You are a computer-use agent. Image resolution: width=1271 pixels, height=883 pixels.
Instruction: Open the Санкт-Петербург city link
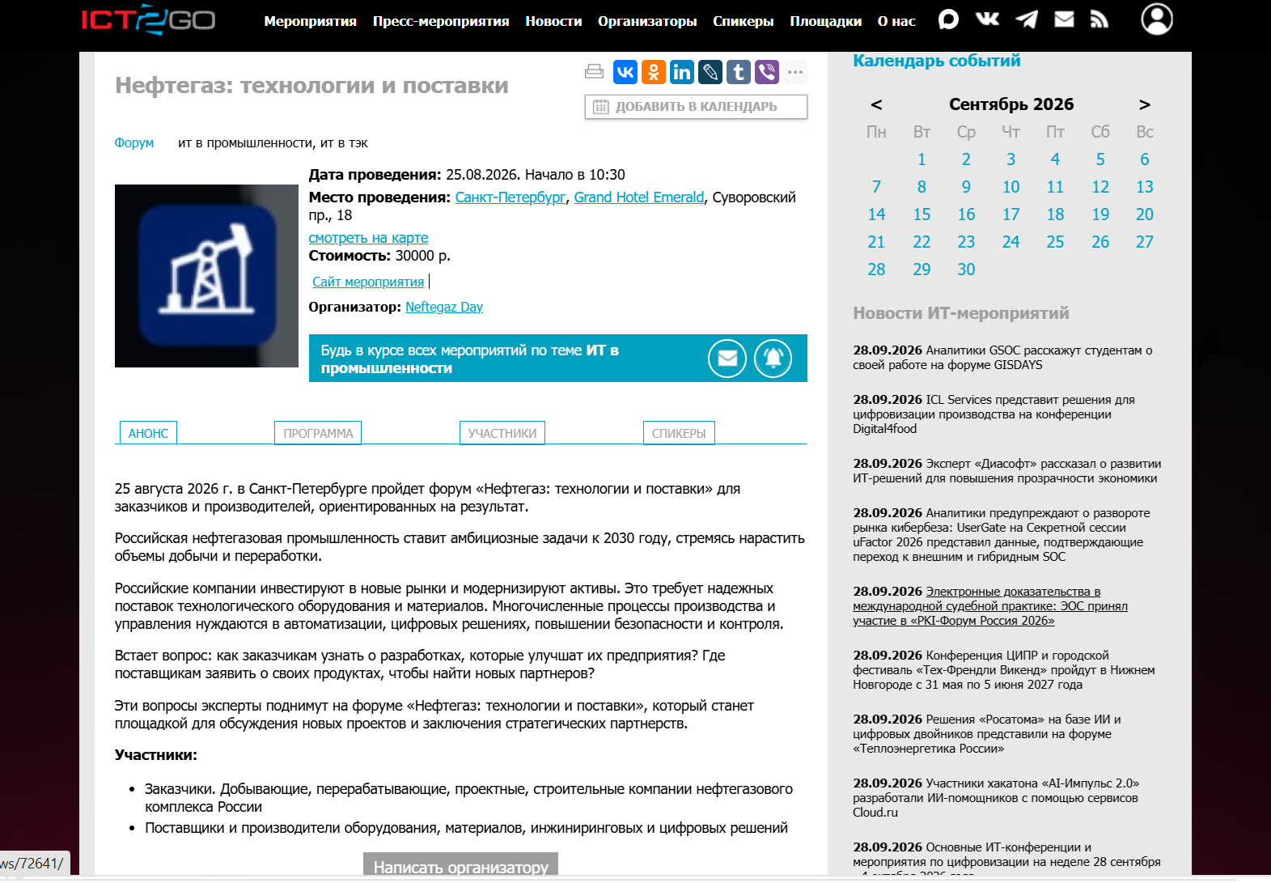click(x=511, y=197)
